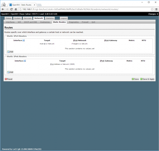Open the Status tab
The width and height of the screenshot is (159, 151).
[8, 18]
